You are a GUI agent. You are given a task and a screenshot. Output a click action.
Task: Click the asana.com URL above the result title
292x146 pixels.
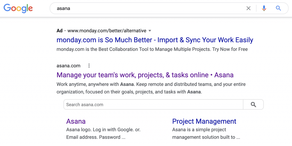coord(68,66)
